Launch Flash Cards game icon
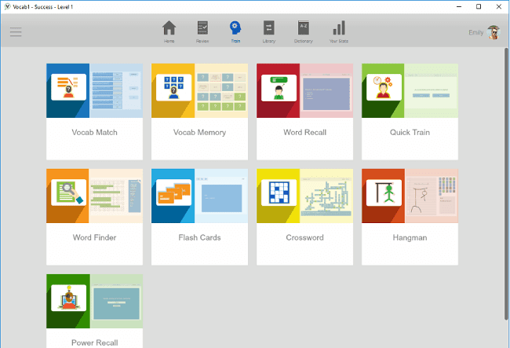 tap(173, 192)
